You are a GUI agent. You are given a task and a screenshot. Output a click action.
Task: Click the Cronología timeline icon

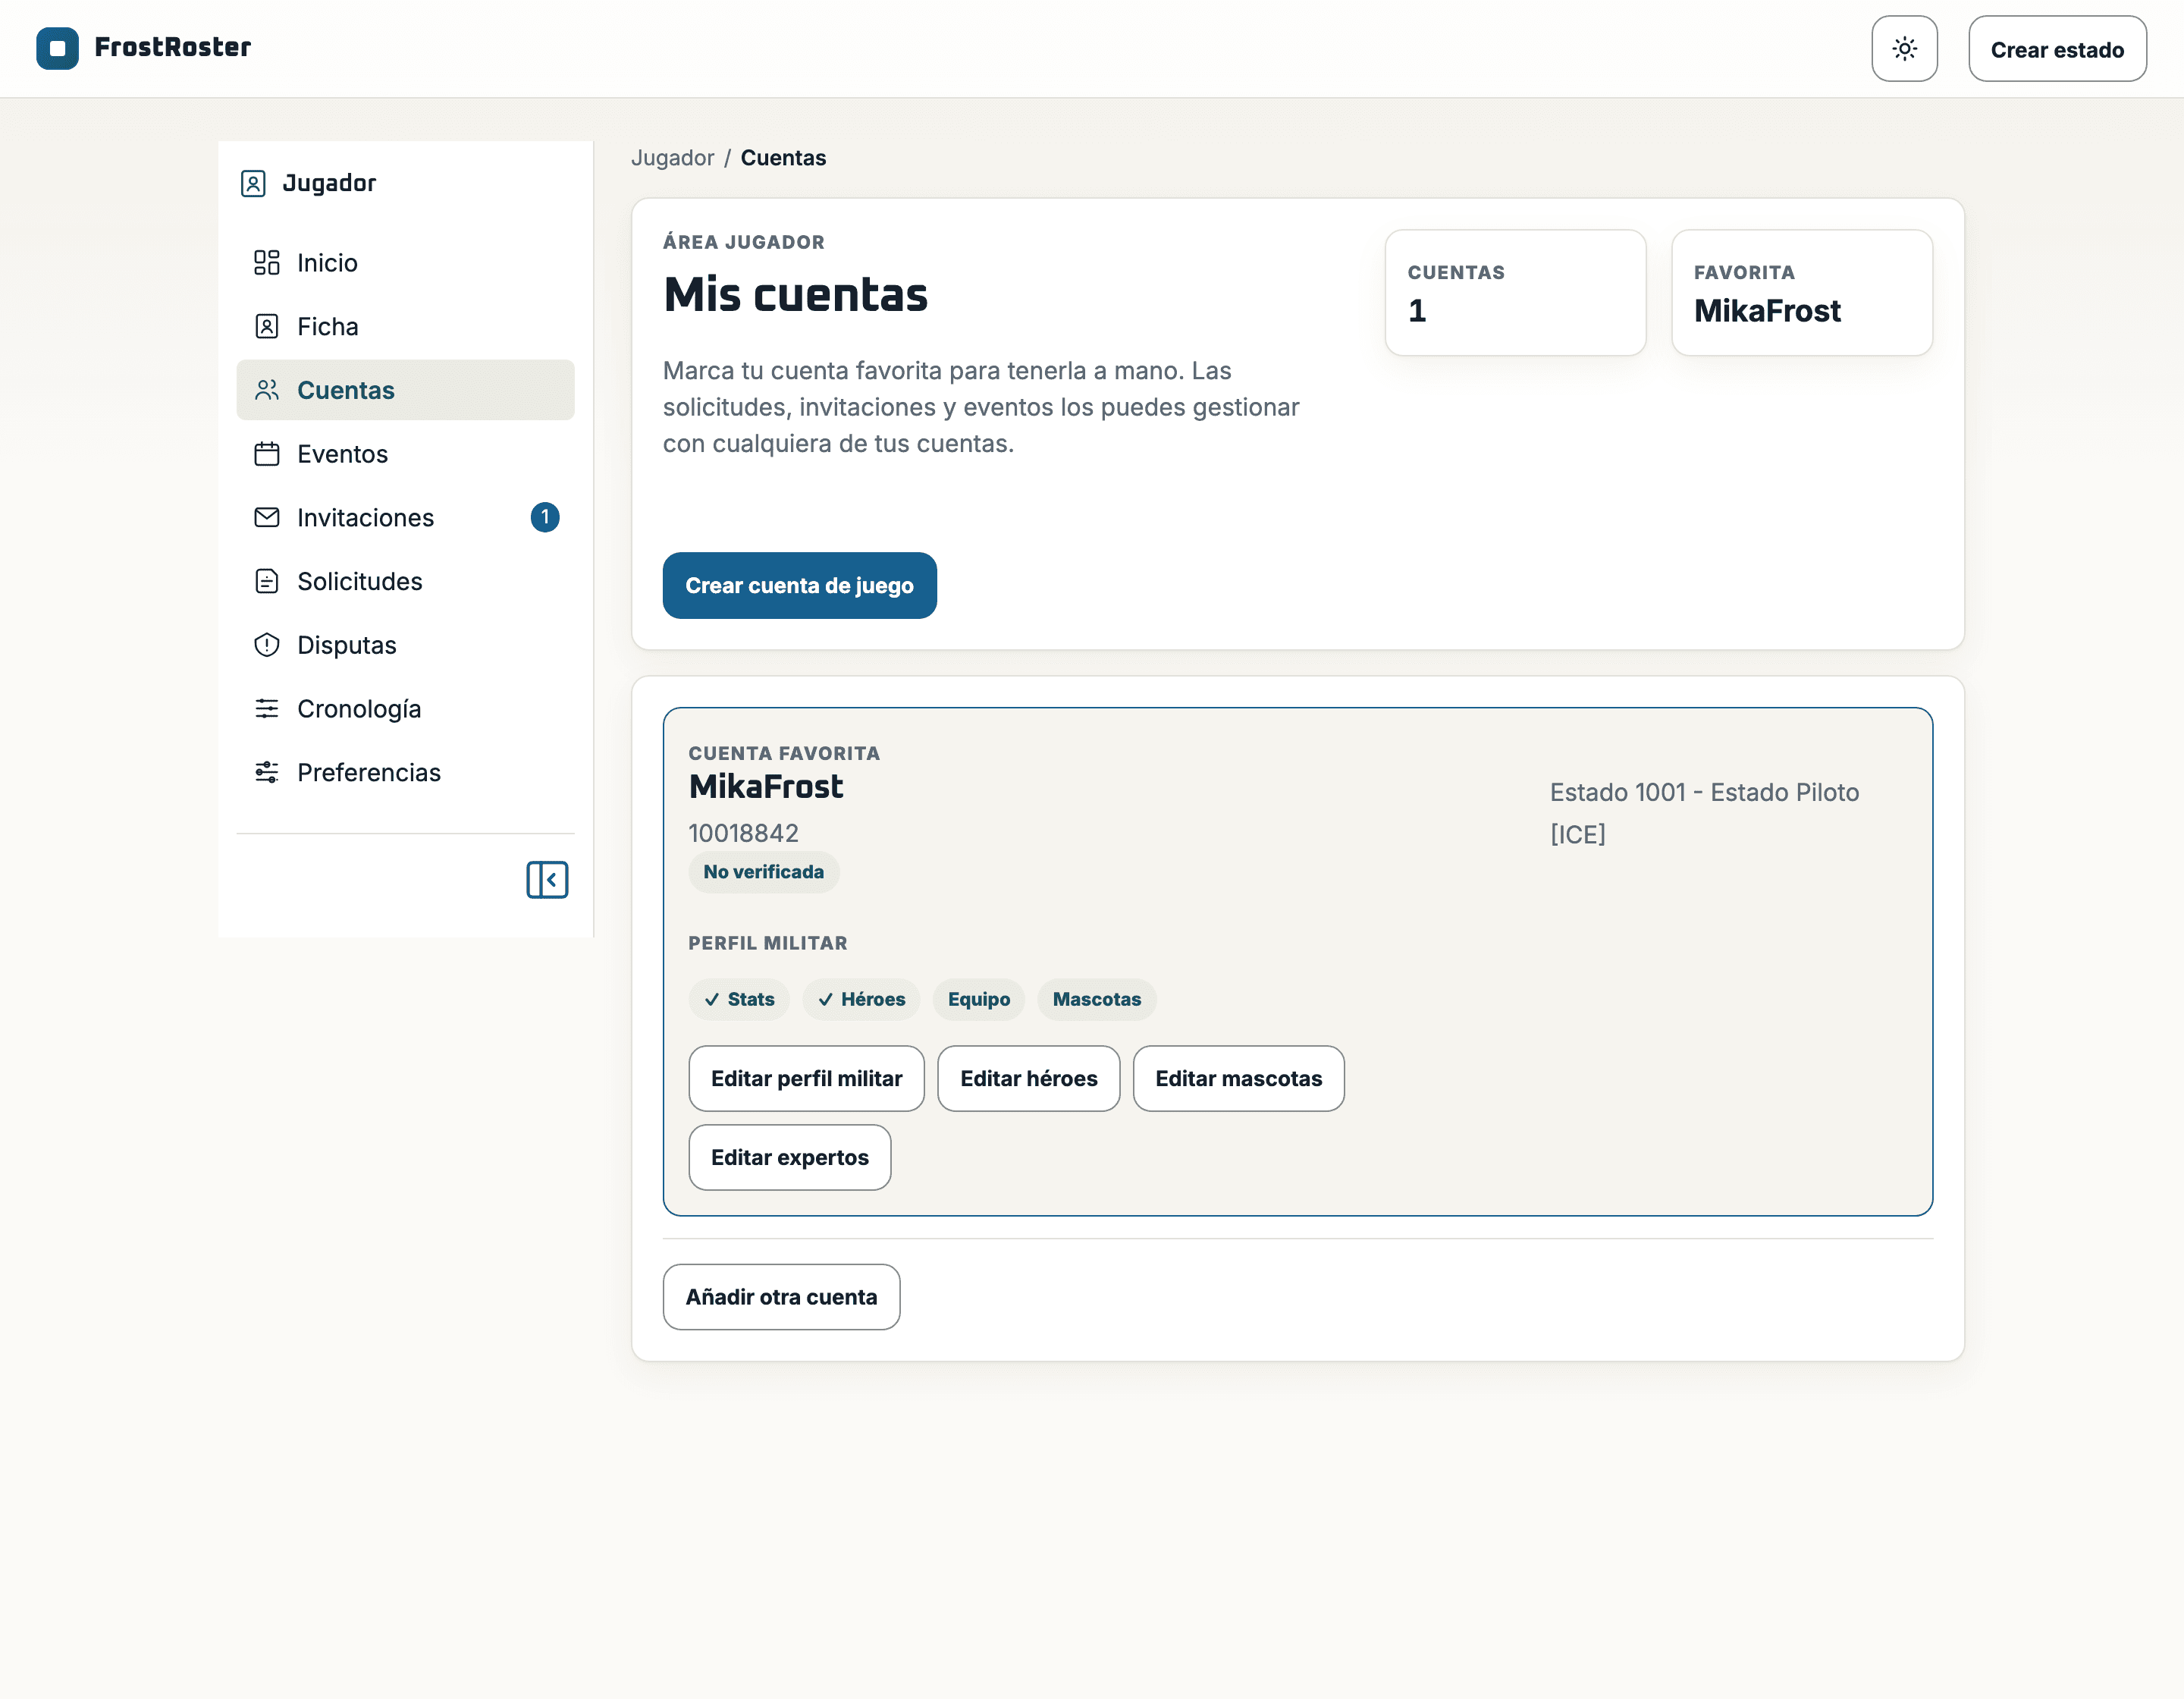[x=267, y=709]
